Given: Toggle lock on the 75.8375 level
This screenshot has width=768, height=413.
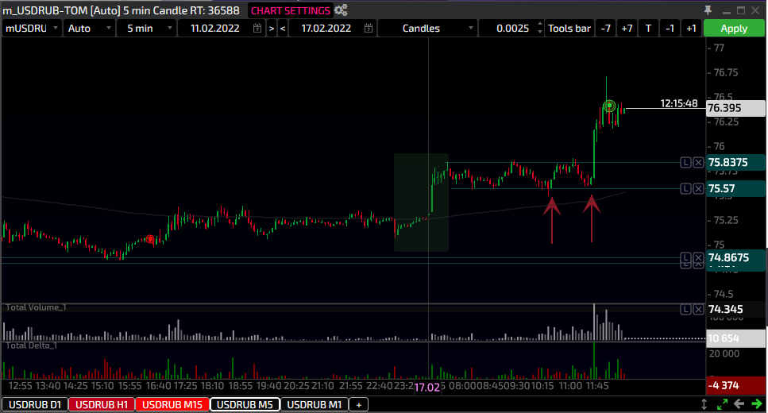Looking at the screenshot, I should 685,162.
